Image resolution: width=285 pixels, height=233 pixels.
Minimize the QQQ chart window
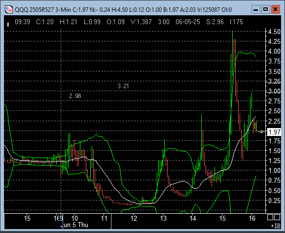coord(256,9)
